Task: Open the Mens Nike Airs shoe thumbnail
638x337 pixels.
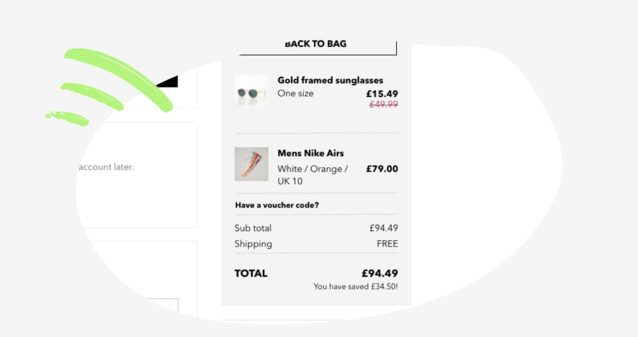Action: click(x=251, y=164)
